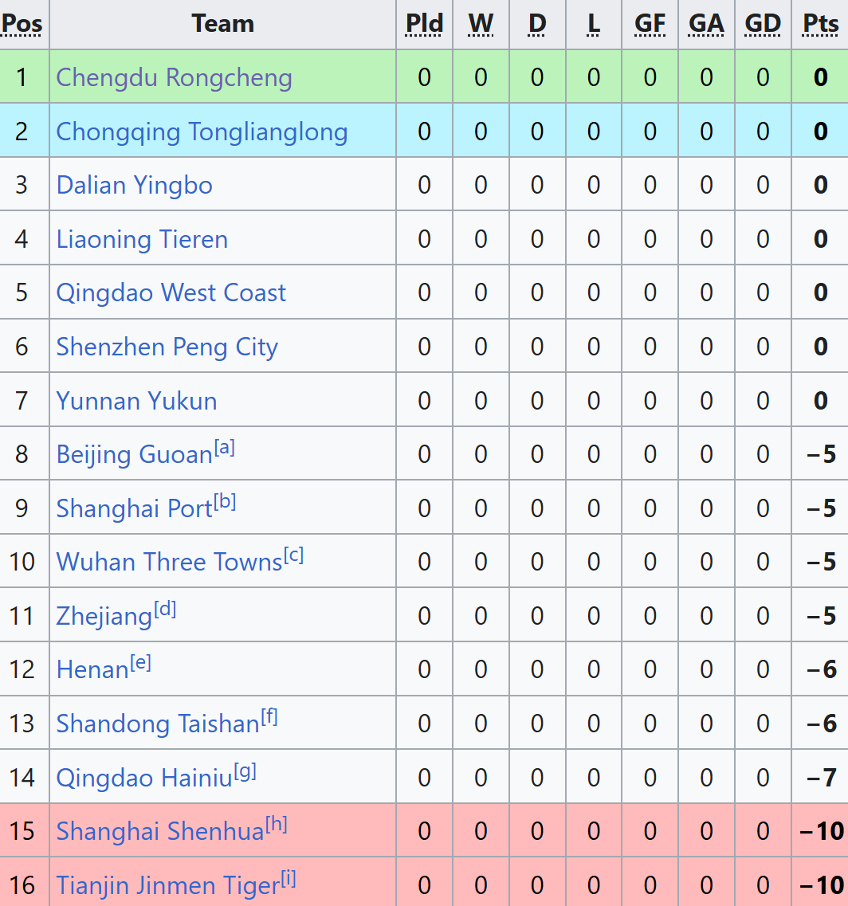The image size is (848, 906).
Task: Click the GD column header abbreviation
Action: pos(763,24)
